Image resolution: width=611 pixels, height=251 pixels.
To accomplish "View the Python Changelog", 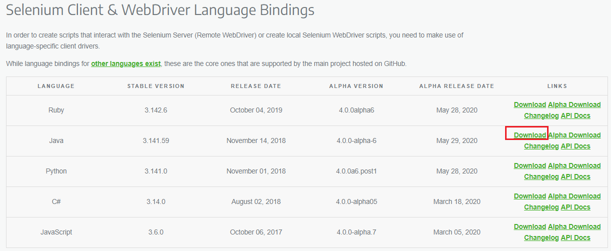I will 541,176.
